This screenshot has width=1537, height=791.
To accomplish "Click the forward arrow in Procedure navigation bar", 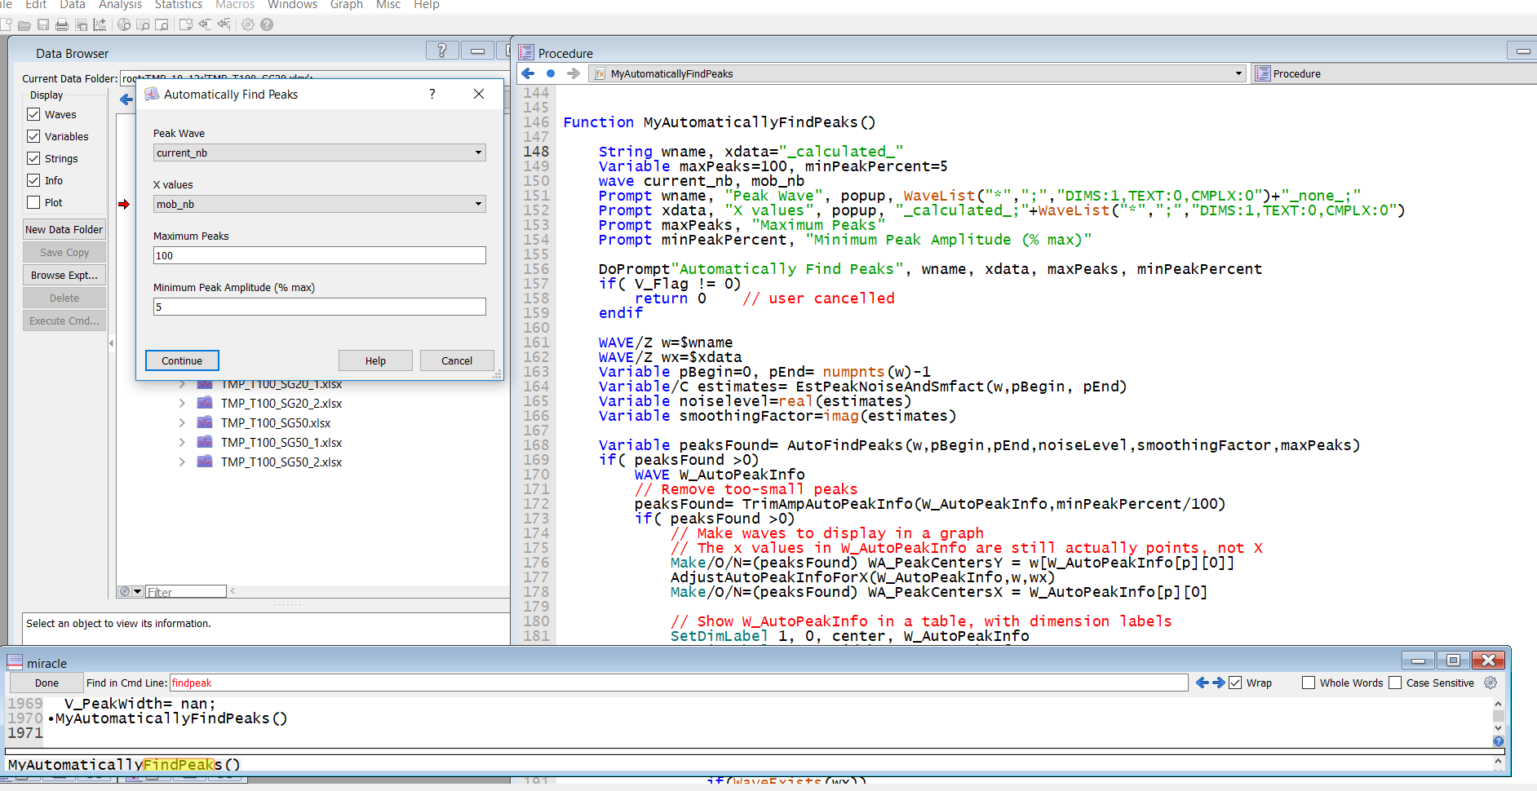I will click(574, 73).
